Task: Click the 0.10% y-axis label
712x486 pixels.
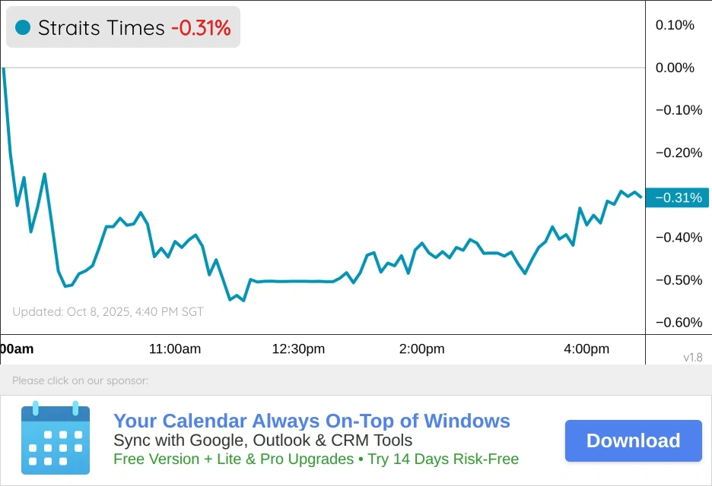Action: (675, 25)
